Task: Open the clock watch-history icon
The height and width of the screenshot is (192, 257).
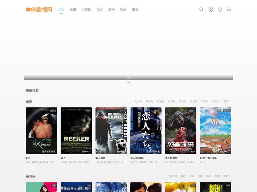Action: point(220,10)
